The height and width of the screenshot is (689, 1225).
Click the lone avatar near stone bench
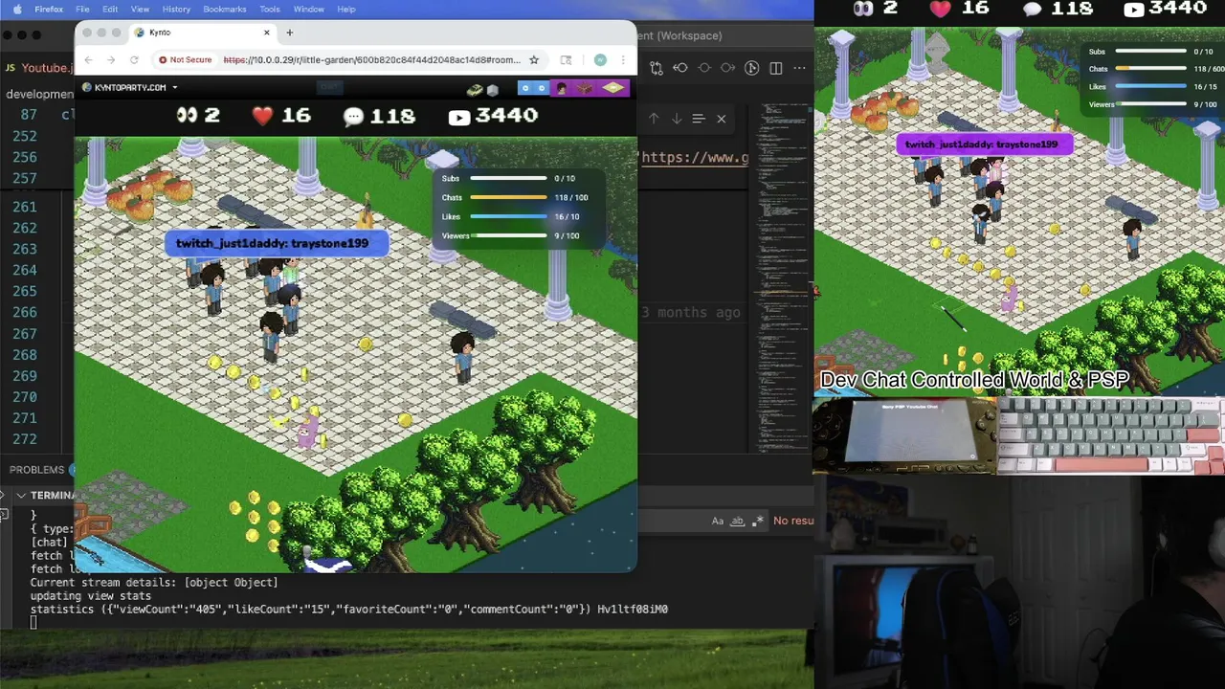point(463,357)
